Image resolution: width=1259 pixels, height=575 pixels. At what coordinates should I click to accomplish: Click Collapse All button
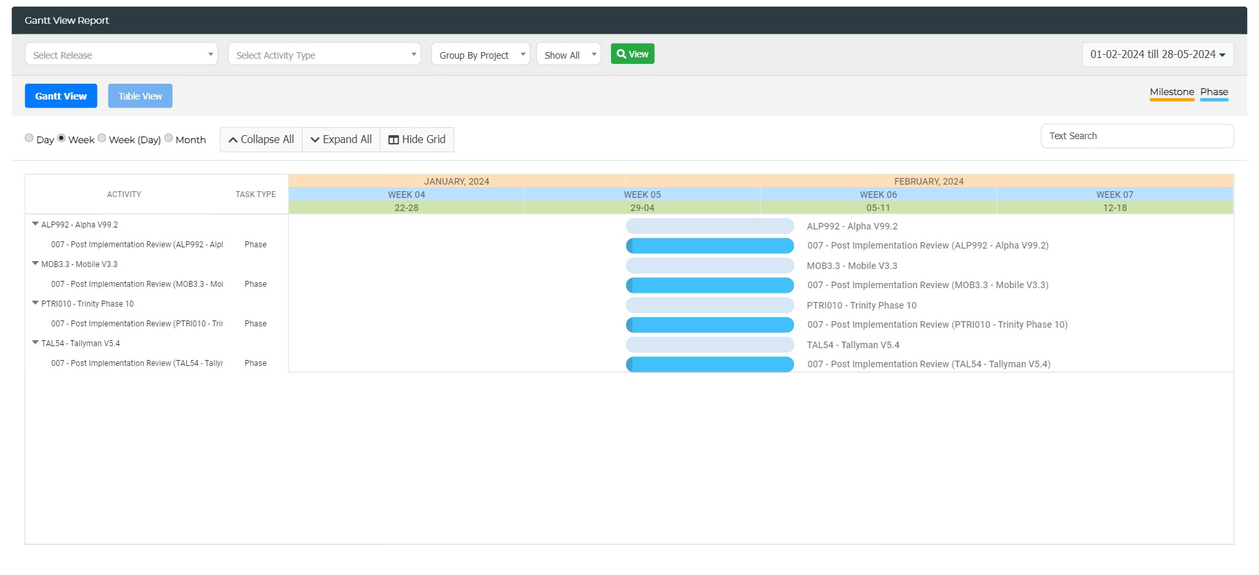[261, 139]
